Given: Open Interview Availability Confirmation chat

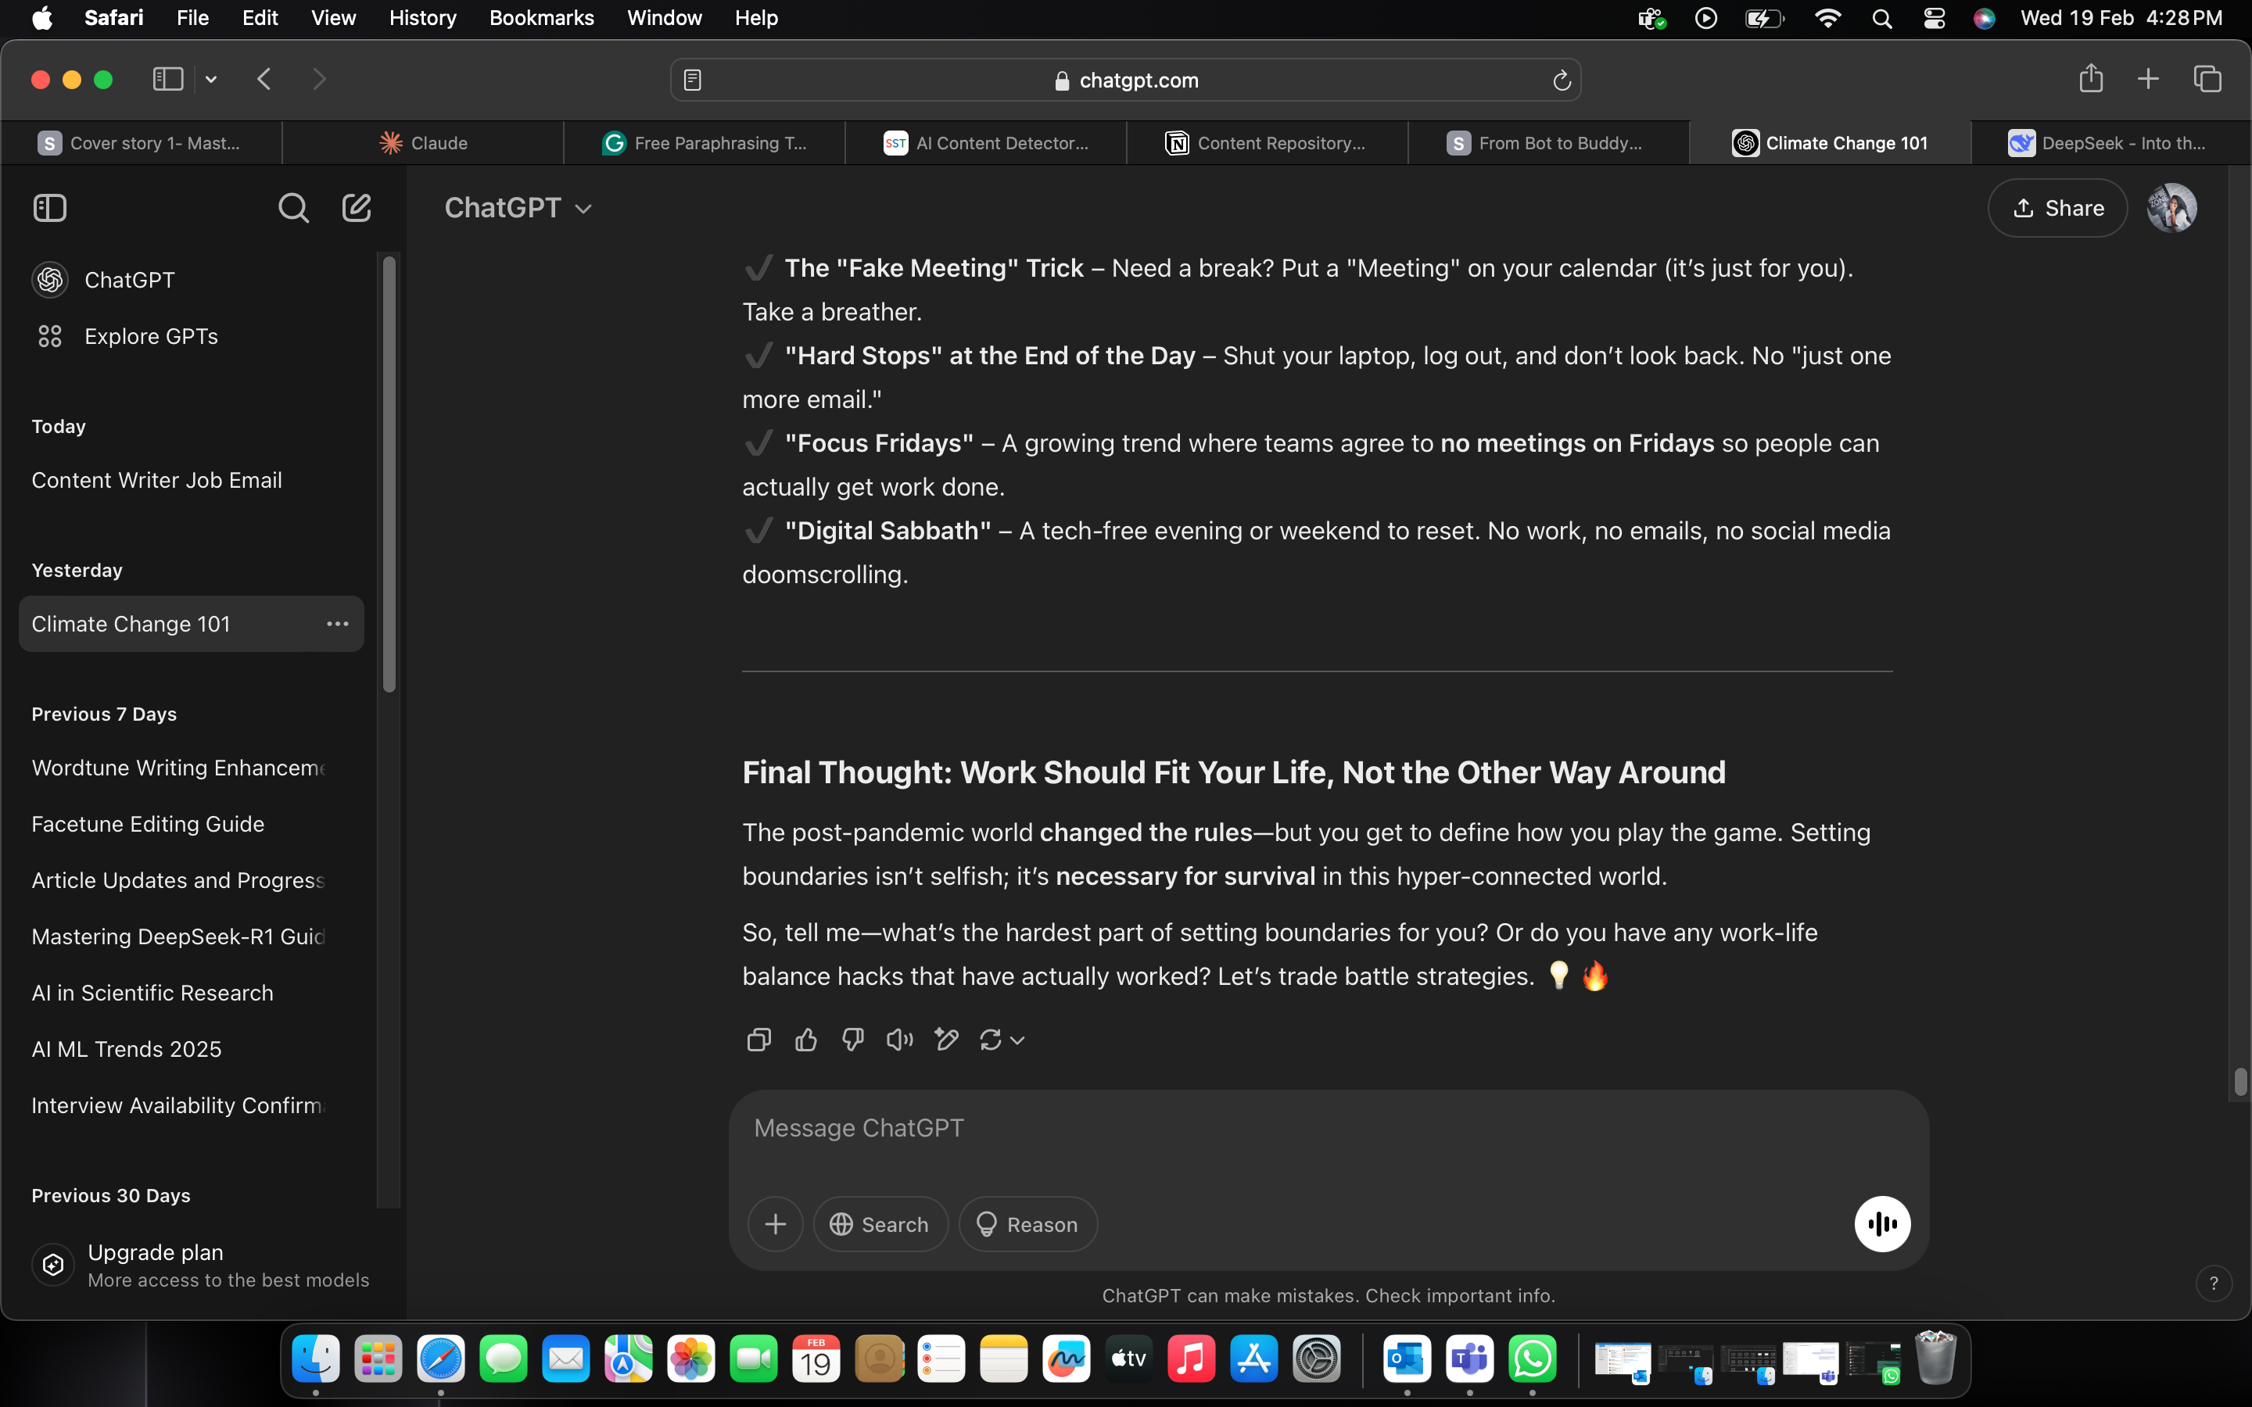Looking at the screenshot, I should point(191,1105).
